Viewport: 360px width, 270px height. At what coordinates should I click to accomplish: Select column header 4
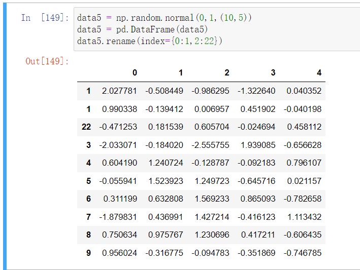[319, 72]
